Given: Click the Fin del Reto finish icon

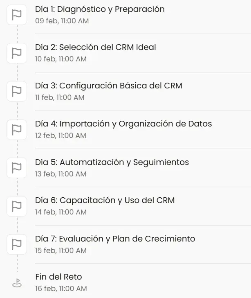Looking at the screenshot, I should (x=17, y=283).
